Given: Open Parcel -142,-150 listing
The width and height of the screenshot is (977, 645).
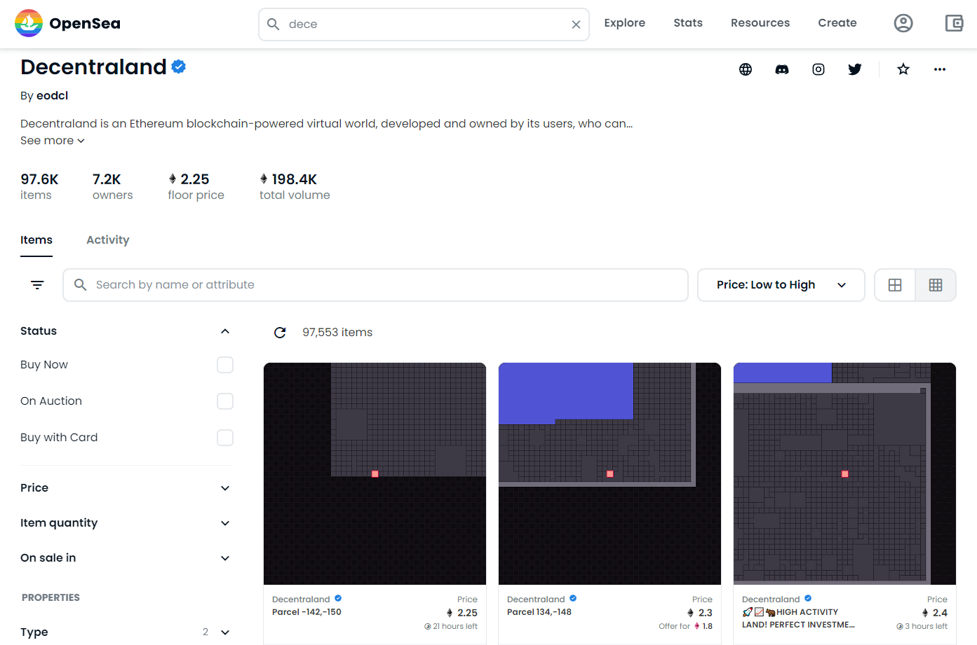Looking at the screenshot, I should coord(306,612).
